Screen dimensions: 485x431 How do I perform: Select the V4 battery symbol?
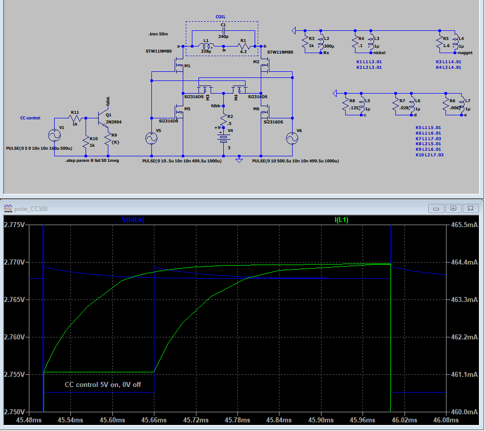[223, 137]
